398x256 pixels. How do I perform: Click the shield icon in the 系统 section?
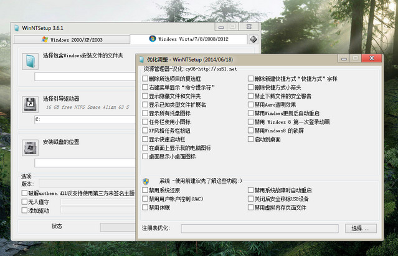146,181
